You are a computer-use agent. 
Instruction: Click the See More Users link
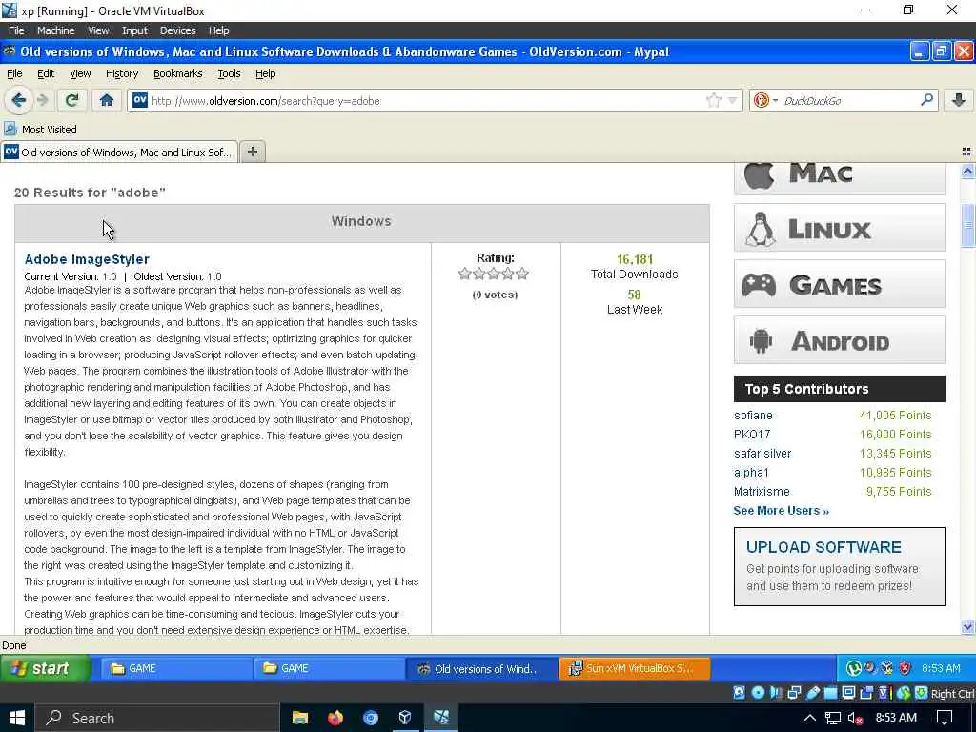coord(782,511)
